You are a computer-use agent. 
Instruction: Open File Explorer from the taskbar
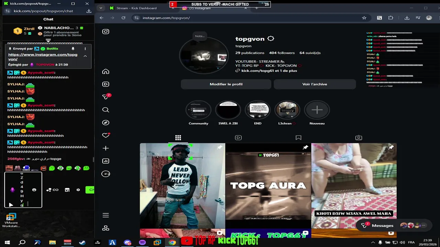click(x=52, y=242)
